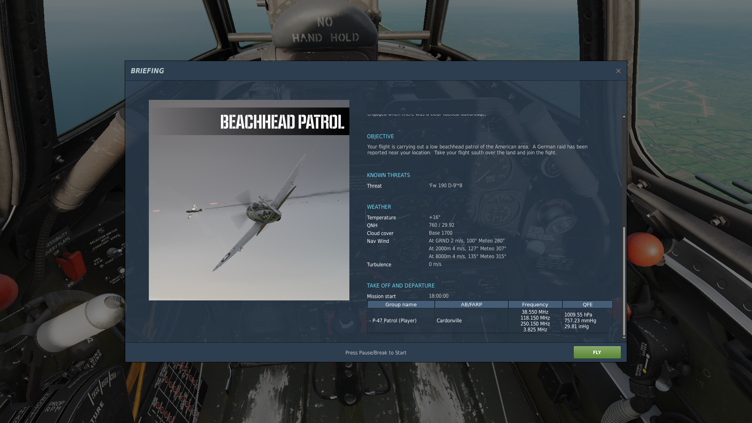
Task: Click the briefing vertical scrollbar thumb
Action: coord(624,281)
